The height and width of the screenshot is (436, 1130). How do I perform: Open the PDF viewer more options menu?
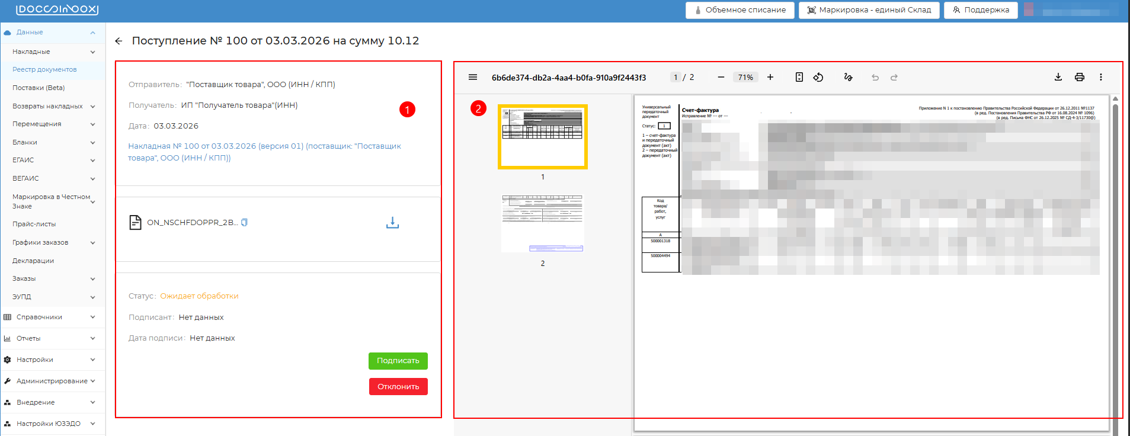coord(1100,78)
